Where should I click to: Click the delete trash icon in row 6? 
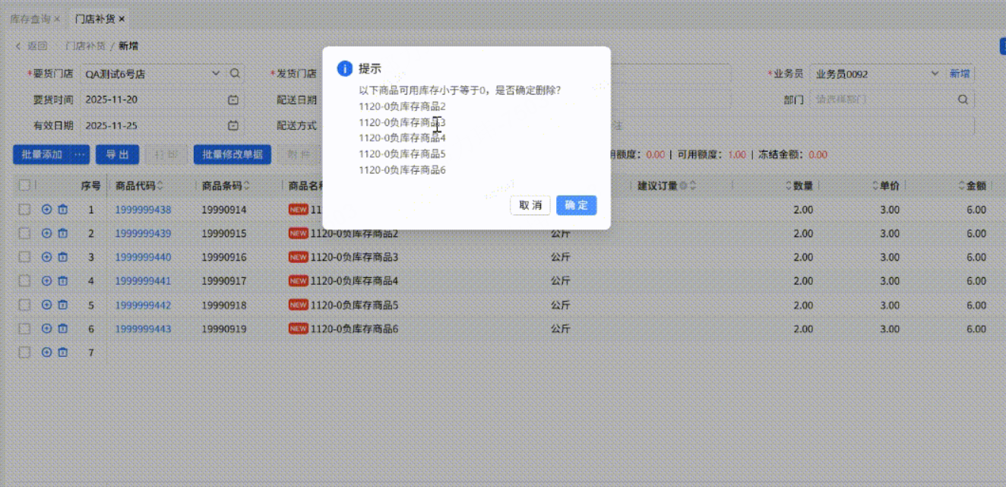click(x=63, y=329)
